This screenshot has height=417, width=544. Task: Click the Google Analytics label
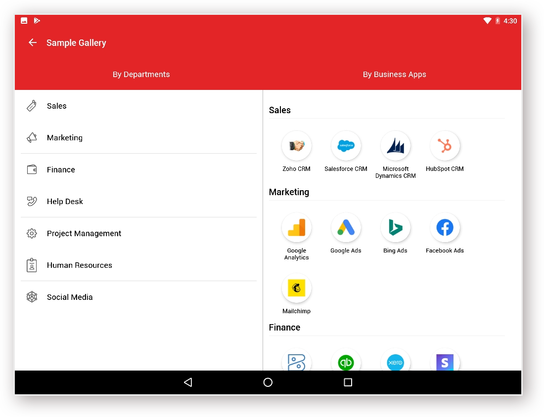point(297,254)
